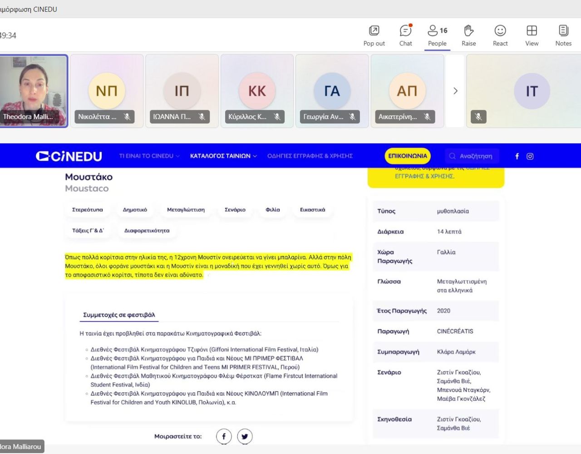The image size is (581, 454).
Task: Open the meeting Chat panel
Action: click(405, 35)
